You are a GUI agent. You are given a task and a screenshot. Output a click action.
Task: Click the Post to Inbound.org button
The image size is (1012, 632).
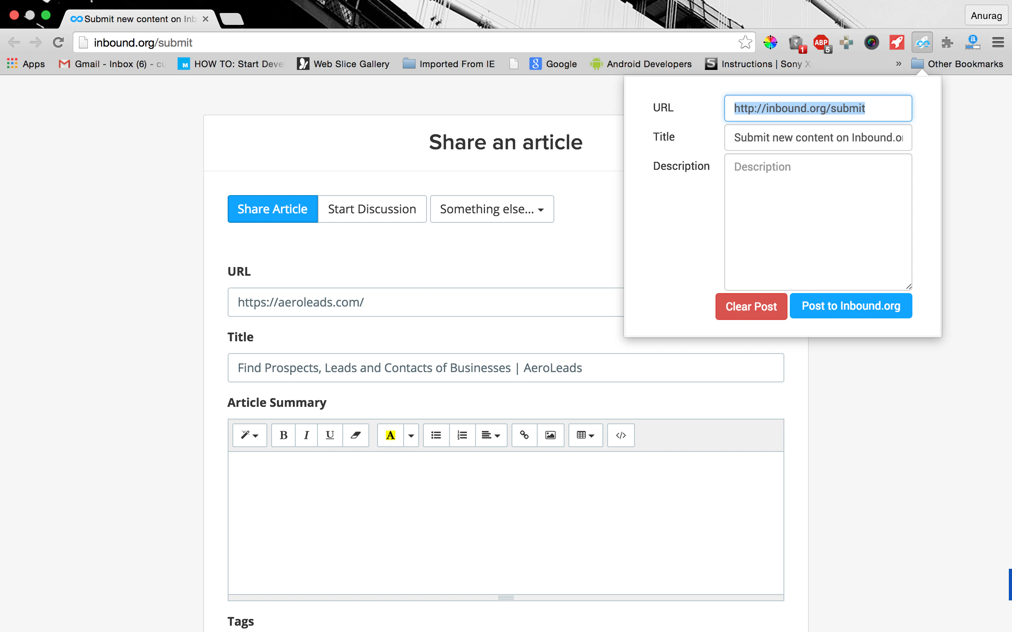click(x=851, y=306)
